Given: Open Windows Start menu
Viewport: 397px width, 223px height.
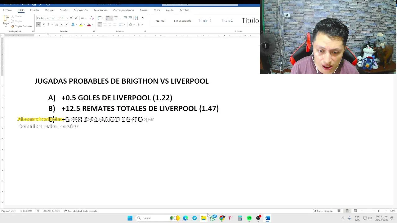Looking at the screenshot, I should [x=130, y=218].
